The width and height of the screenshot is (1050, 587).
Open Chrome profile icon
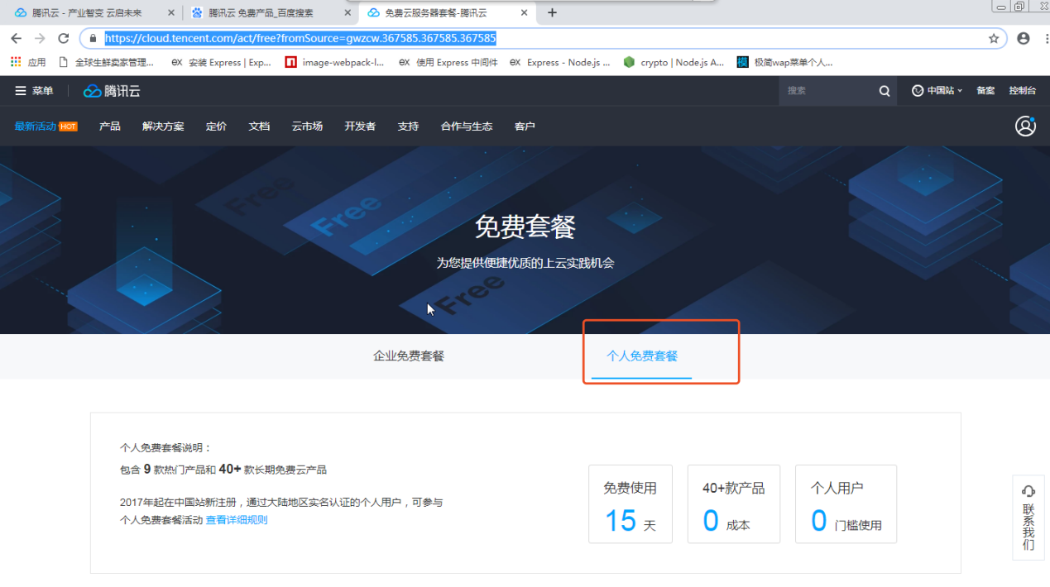1024,38
